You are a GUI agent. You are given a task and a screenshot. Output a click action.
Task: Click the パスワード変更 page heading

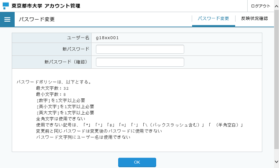click(x=37, y=19)
